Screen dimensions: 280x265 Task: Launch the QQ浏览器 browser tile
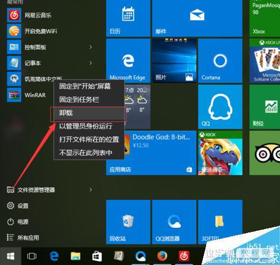174,222
